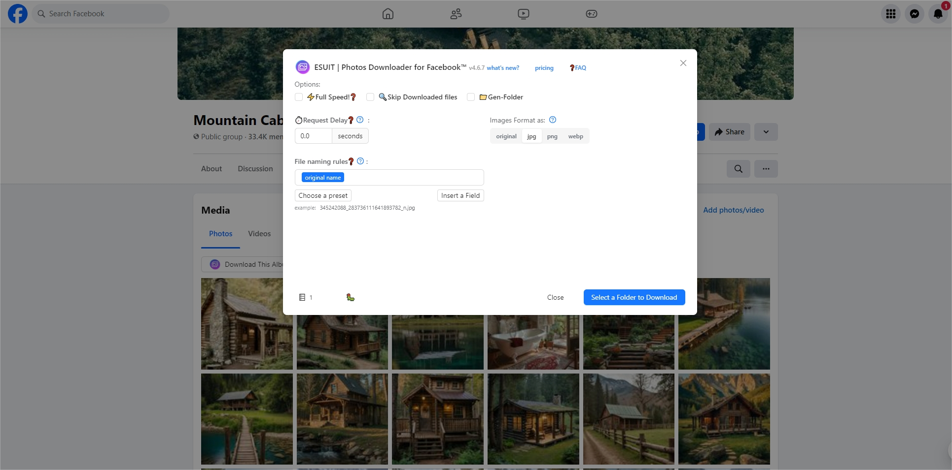Screen dimensions: 952x470
Task: Open the Facebook logo home link
Action: coord(18,14)
